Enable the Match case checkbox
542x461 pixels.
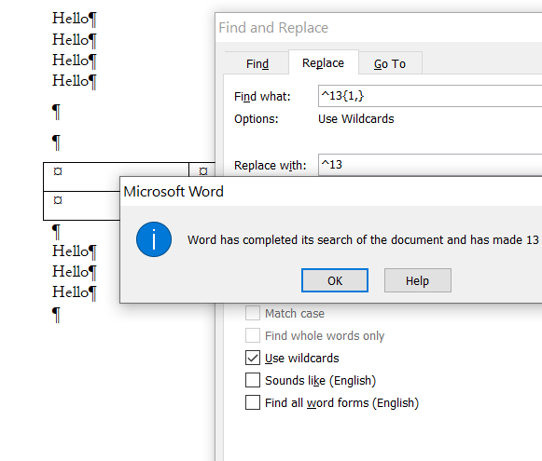point(253,313)
